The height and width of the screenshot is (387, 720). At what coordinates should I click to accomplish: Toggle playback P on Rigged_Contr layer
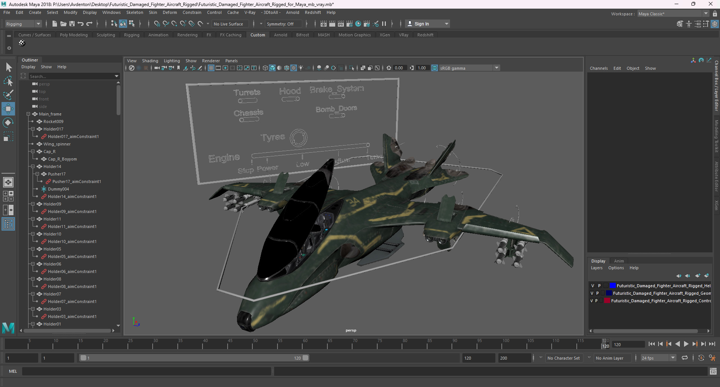tap(596, 301)
